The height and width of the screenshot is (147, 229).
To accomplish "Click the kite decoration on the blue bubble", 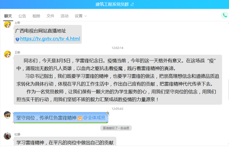I will (108, 113).
